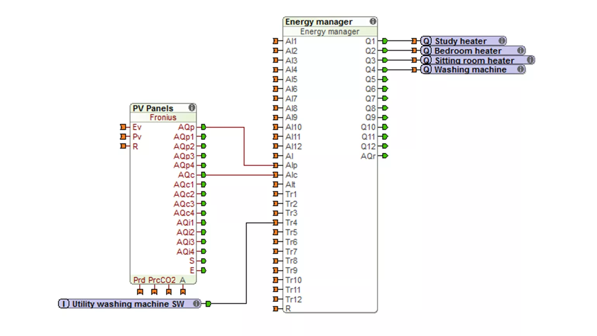Select S output connector of PV Panels
Viewport: 597px width, 336px height.
[204, 261]
